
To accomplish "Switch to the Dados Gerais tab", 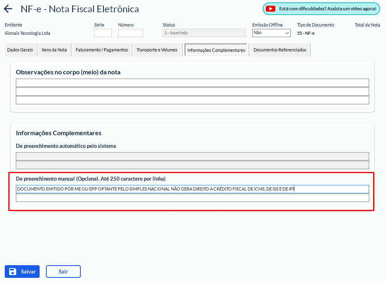I will point(20,50).
